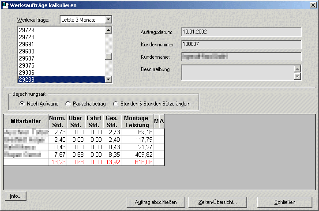Choose Stunden & Stunden-Sätze ändern option
This screenshot has height=211, width=319.
click(x=116, y=104)
